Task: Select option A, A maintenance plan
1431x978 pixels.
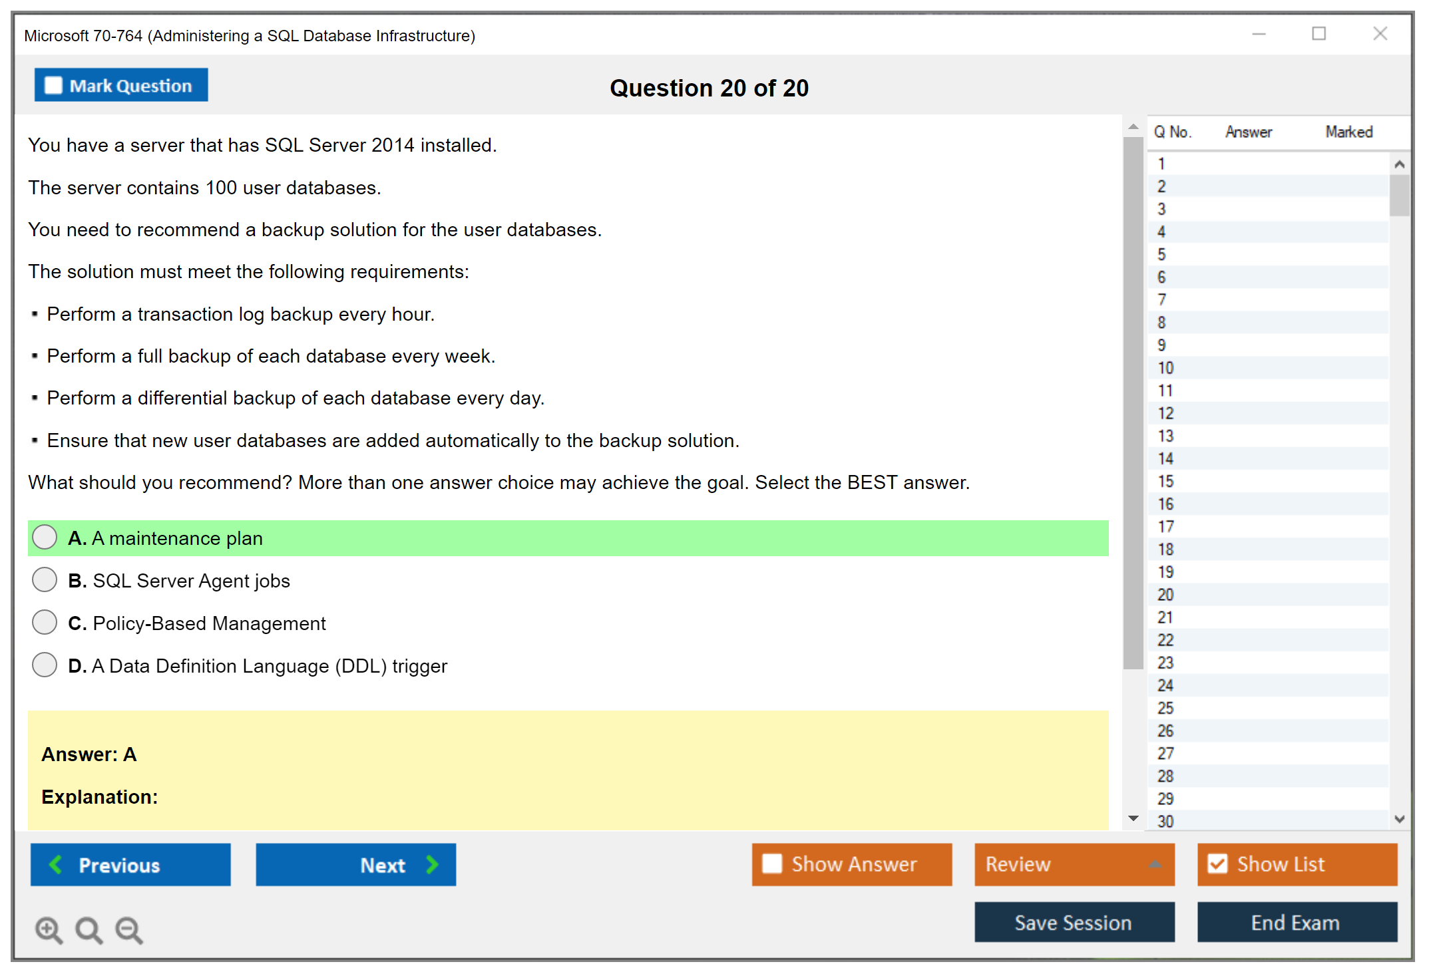Action: [x=45, y=538]
